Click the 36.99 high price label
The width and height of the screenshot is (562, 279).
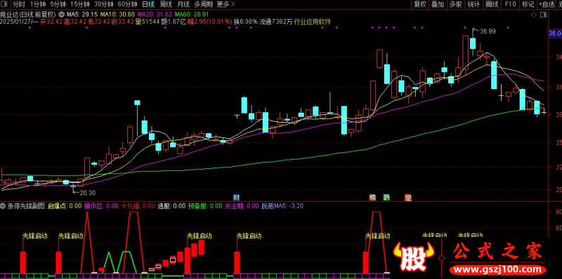488,31
